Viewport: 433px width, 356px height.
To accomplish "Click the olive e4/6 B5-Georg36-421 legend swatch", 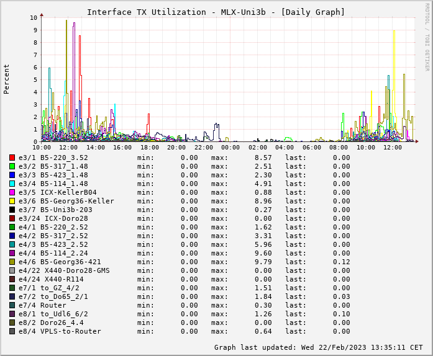I will pyautogui.click(x=12, y=262).
